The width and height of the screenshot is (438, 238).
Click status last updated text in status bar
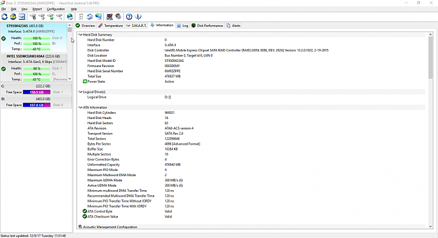pyautogui.click(x=33, y=236)
